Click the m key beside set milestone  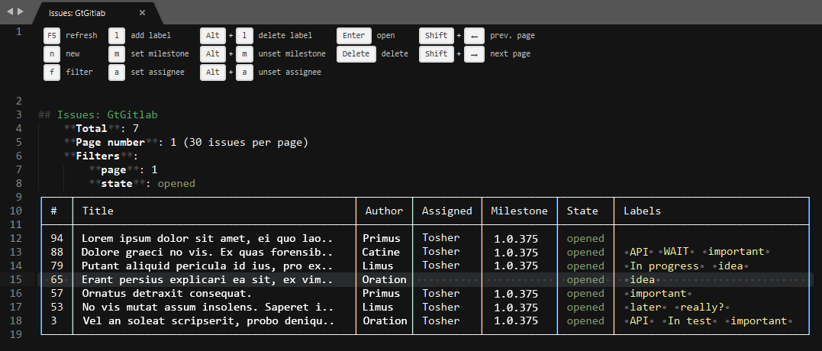[x=116, y=54]
